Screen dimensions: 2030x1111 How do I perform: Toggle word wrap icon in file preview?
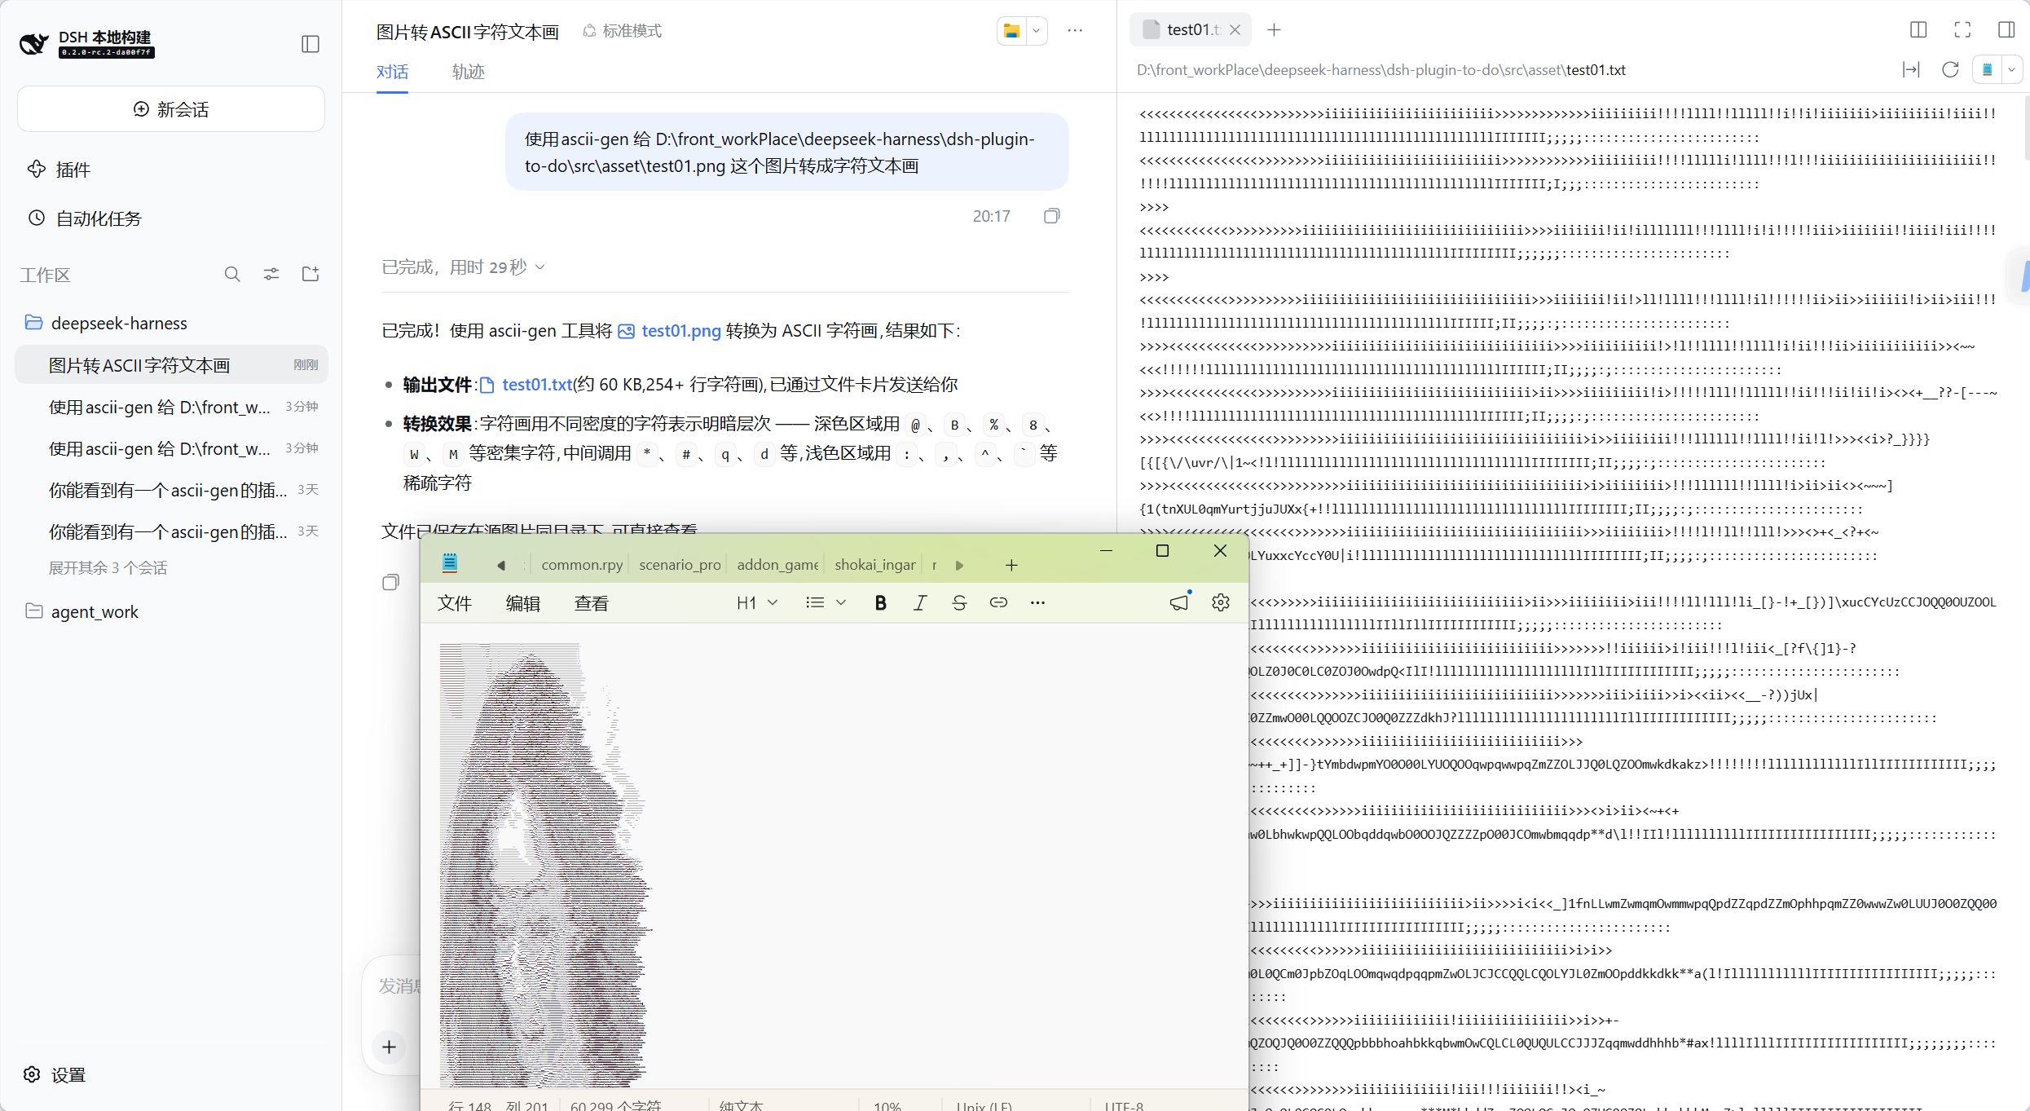pyautogui.click(x=1911, y=70)
